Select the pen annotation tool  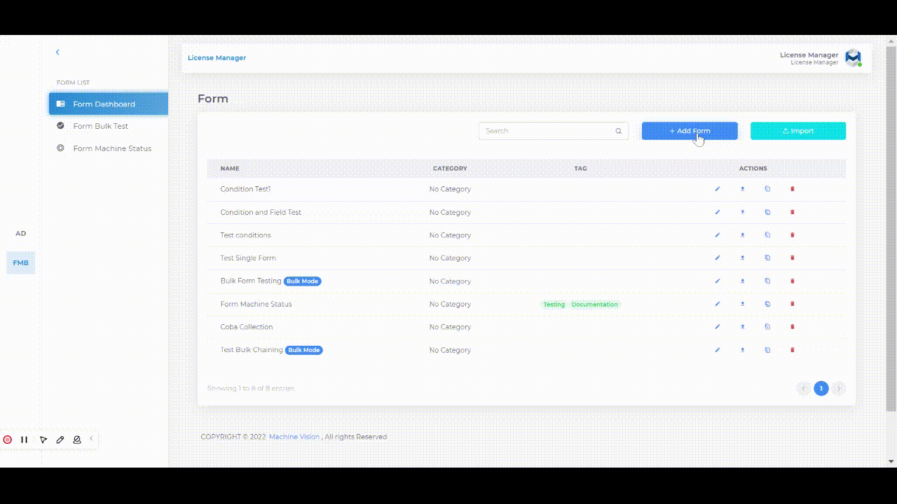point(60,439)
